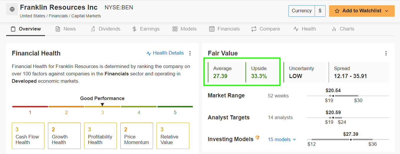Screen dimensions: 400x154
Task: Open the Add to Watchlist dropdown arrow
Action: [387, 11]
